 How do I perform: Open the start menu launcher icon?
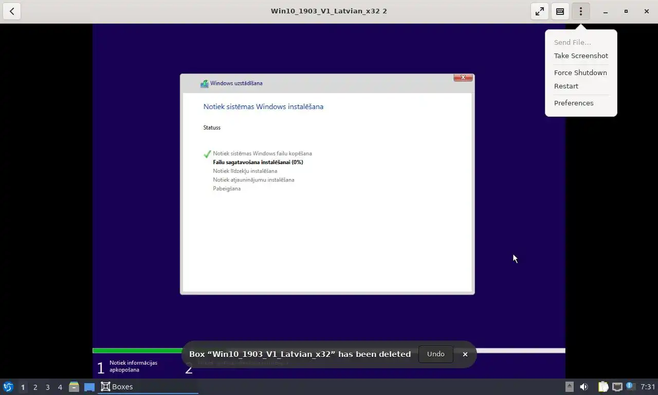(x=8, y=387)
